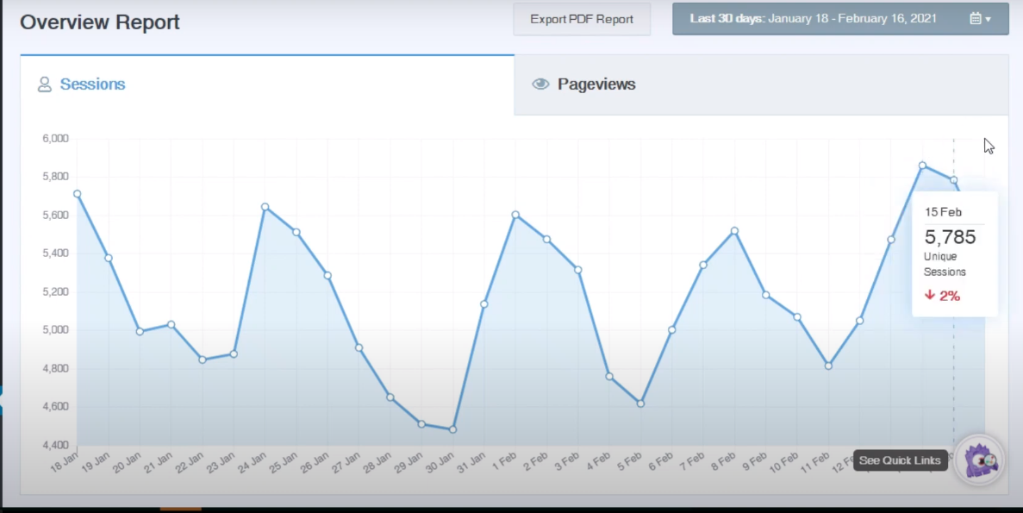Click the calendar icon in date range
The image size is (1023, 513).
(x=975, y=19)
